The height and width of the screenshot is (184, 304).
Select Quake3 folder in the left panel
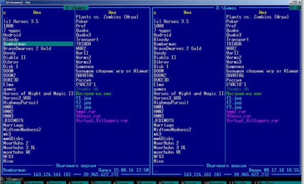[84, 35]
